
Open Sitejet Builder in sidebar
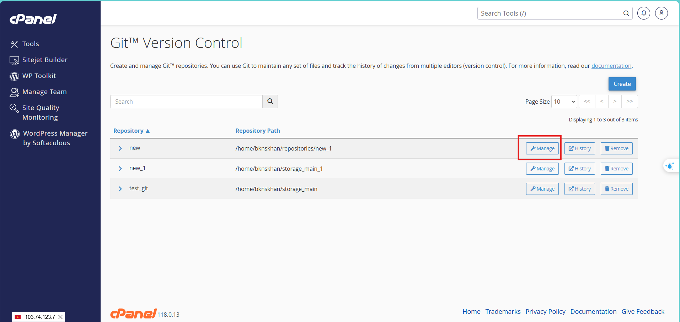click(45, 60)
